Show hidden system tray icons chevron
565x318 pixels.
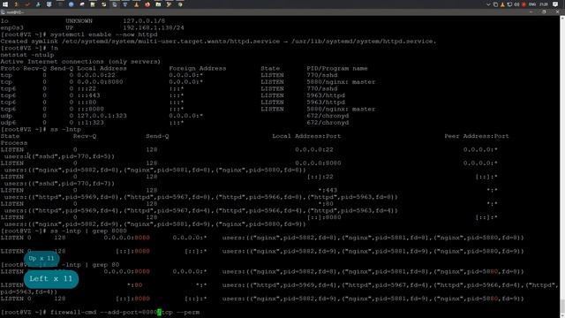(488, 4)
